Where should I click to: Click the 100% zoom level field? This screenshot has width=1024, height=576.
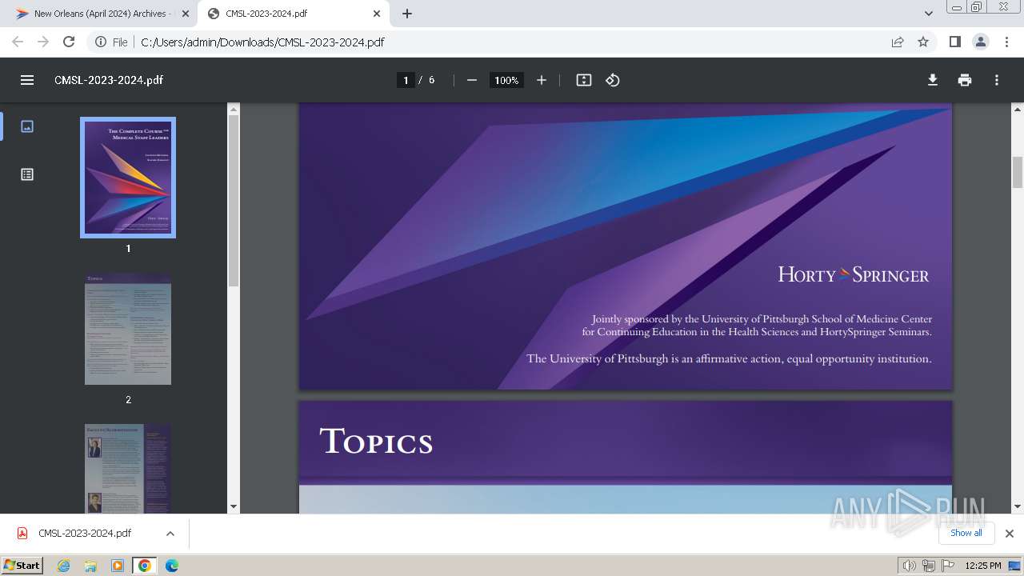506,80
